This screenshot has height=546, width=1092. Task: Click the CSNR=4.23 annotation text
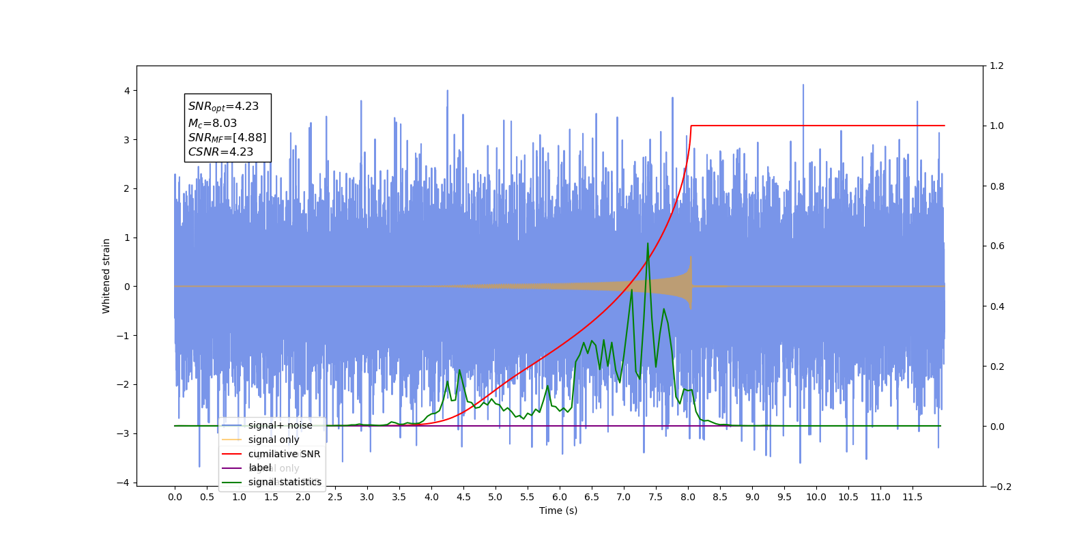point(220,152)
